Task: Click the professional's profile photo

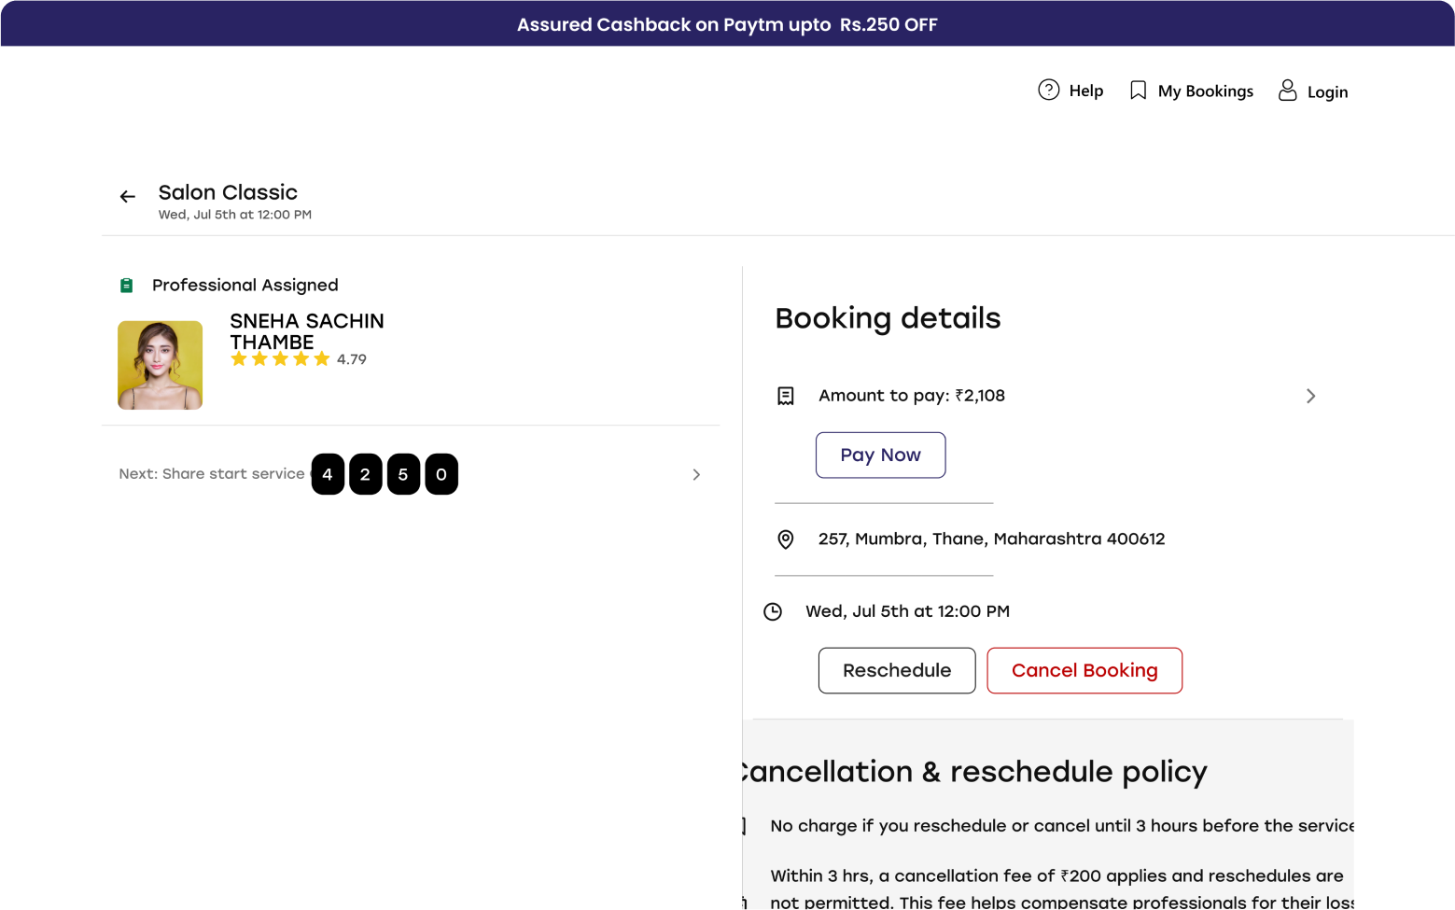Action: [x=161, y=365]
